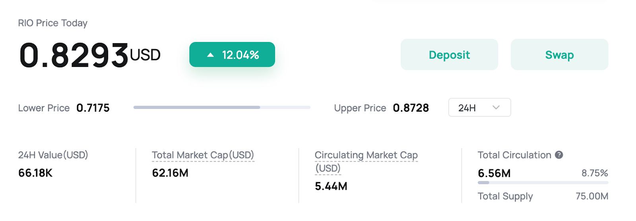Viewport: 636px width, 221px height.
Task: Open the 24H time range dropdown
Action: [479, 108]
